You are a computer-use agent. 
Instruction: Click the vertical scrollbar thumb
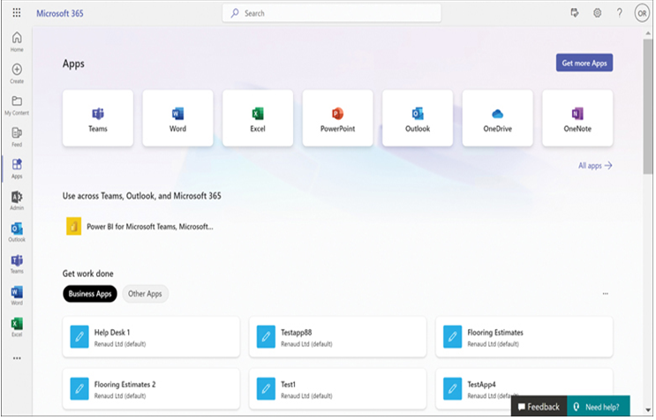648,107
